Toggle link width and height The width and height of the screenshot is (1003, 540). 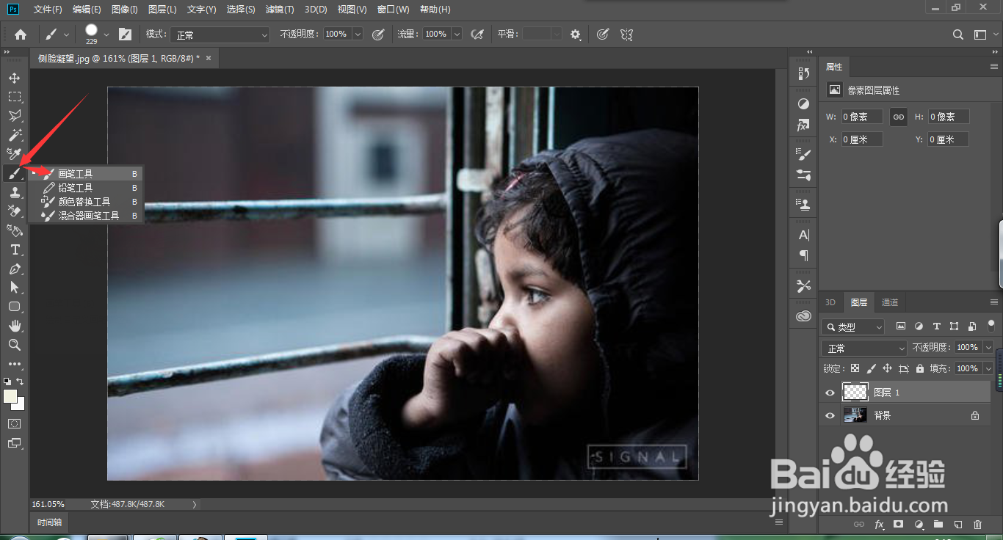898,117
